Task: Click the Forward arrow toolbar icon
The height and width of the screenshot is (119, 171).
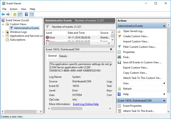Action: pyautogui.click(x=8, y=14)
